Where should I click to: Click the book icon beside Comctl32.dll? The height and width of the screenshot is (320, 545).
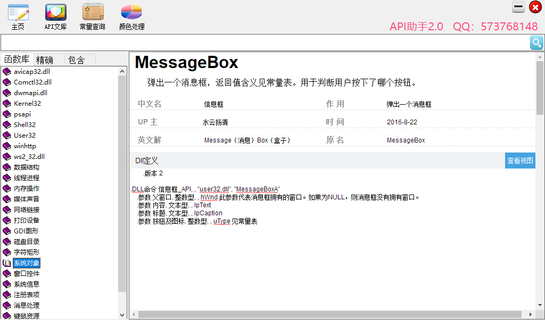point(7,82)
